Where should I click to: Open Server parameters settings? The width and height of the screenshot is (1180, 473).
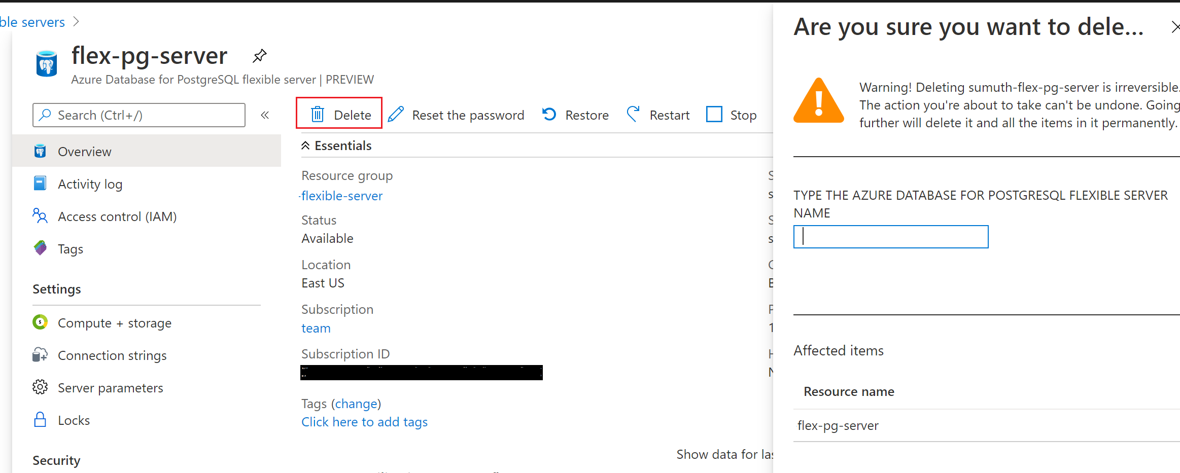point(110,387)
